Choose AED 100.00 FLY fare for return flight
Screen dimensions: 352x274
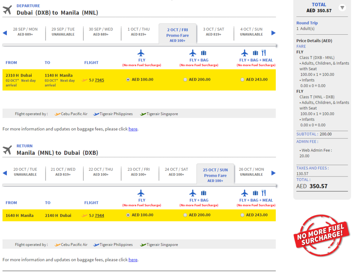tap(128, 215)
